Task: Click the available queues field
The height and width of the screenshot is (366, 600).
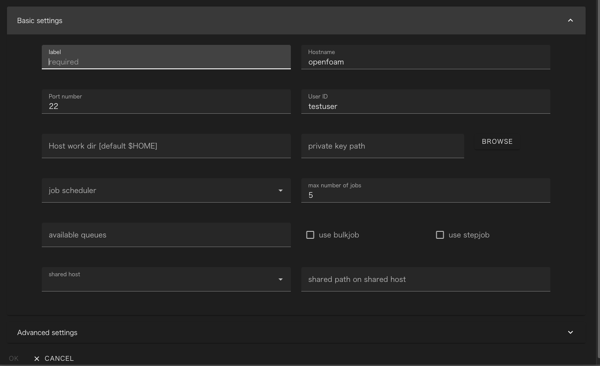Action: pyautogui.click(x=166, y=235)
